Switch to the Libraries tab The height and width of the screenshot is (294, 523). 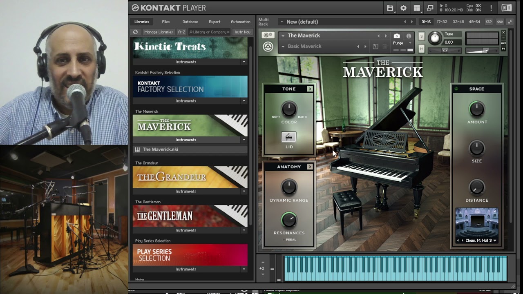pos(141,22)
